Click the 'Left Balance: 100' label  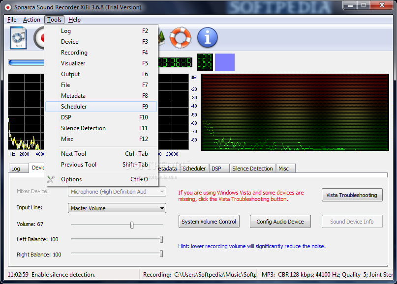(37, 239)
